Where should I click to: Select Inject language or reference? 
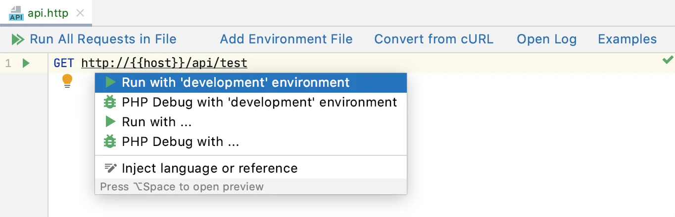pos(209,168)
